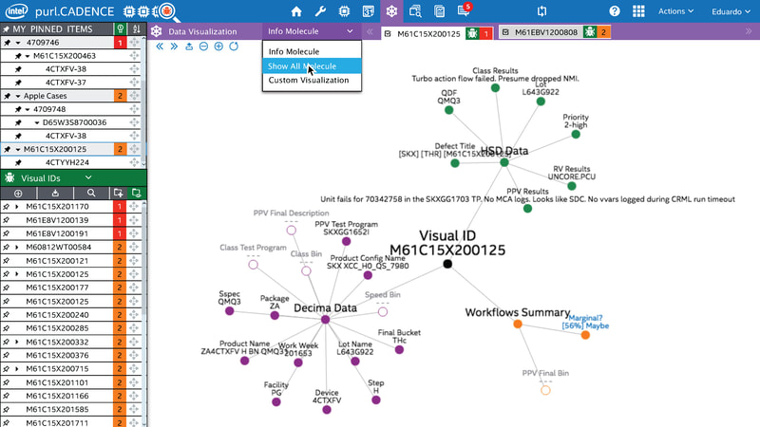The image size is (760, 427).
Task: Click the lightbulb icon in pinned items header
Action: (x=121, y=29)
